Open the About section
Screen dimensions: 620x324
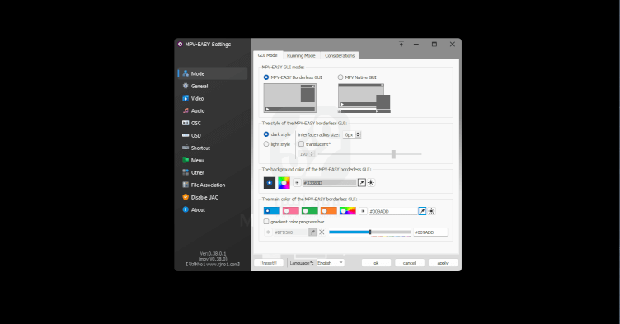click(213, 209)
